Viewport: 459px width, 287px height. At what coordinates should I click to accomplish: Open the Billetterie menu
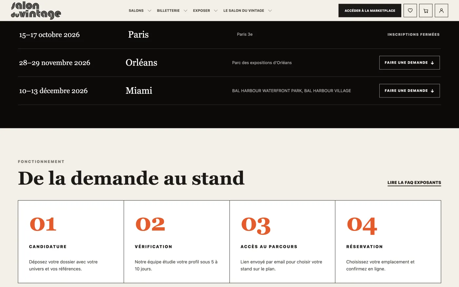coord(168,11)
